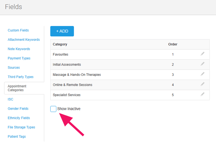Navigate to Sources in the sidebar
The image size is (216, 144).
14,67
